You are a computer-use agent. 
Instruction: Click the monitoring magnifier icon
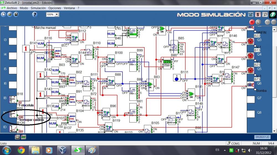[x=265, y=15]
